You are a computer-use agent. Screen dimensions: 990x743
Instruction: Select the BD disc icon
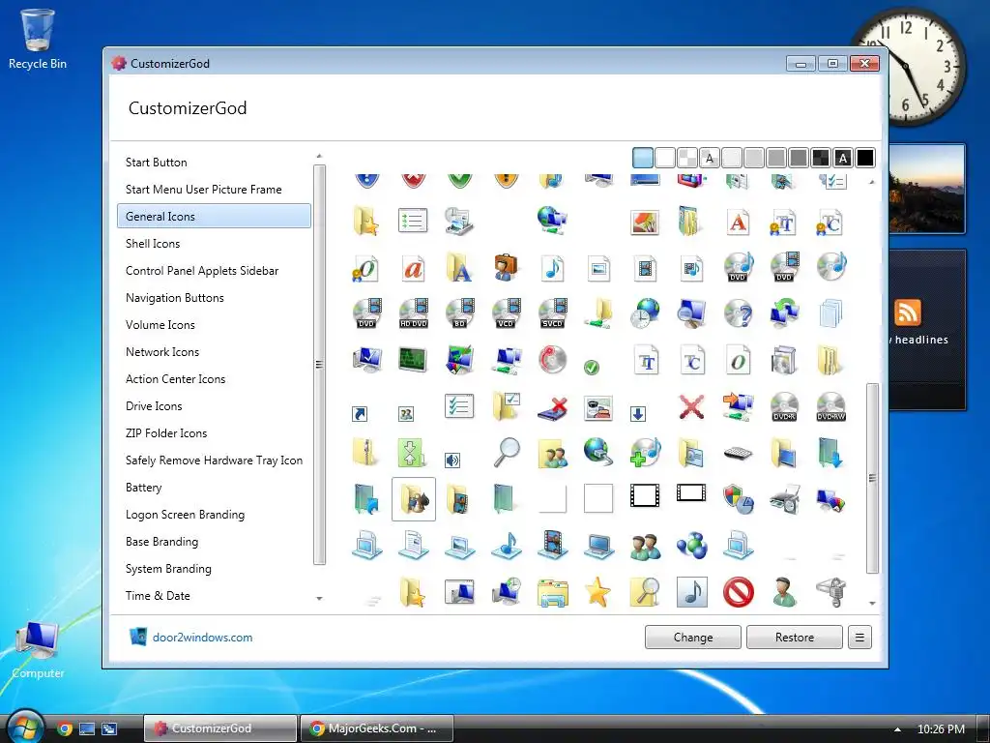459,313
